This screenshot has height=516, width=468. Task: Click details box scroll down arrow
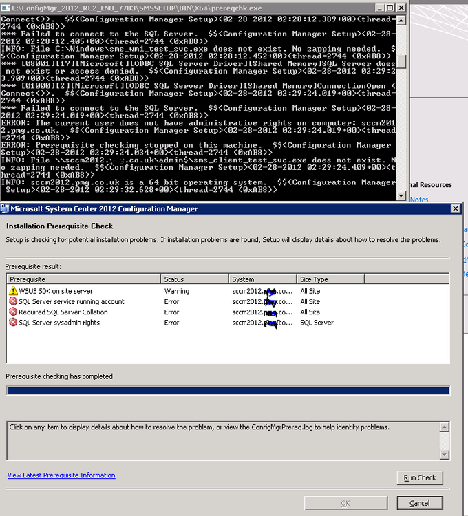coord(445,455)
